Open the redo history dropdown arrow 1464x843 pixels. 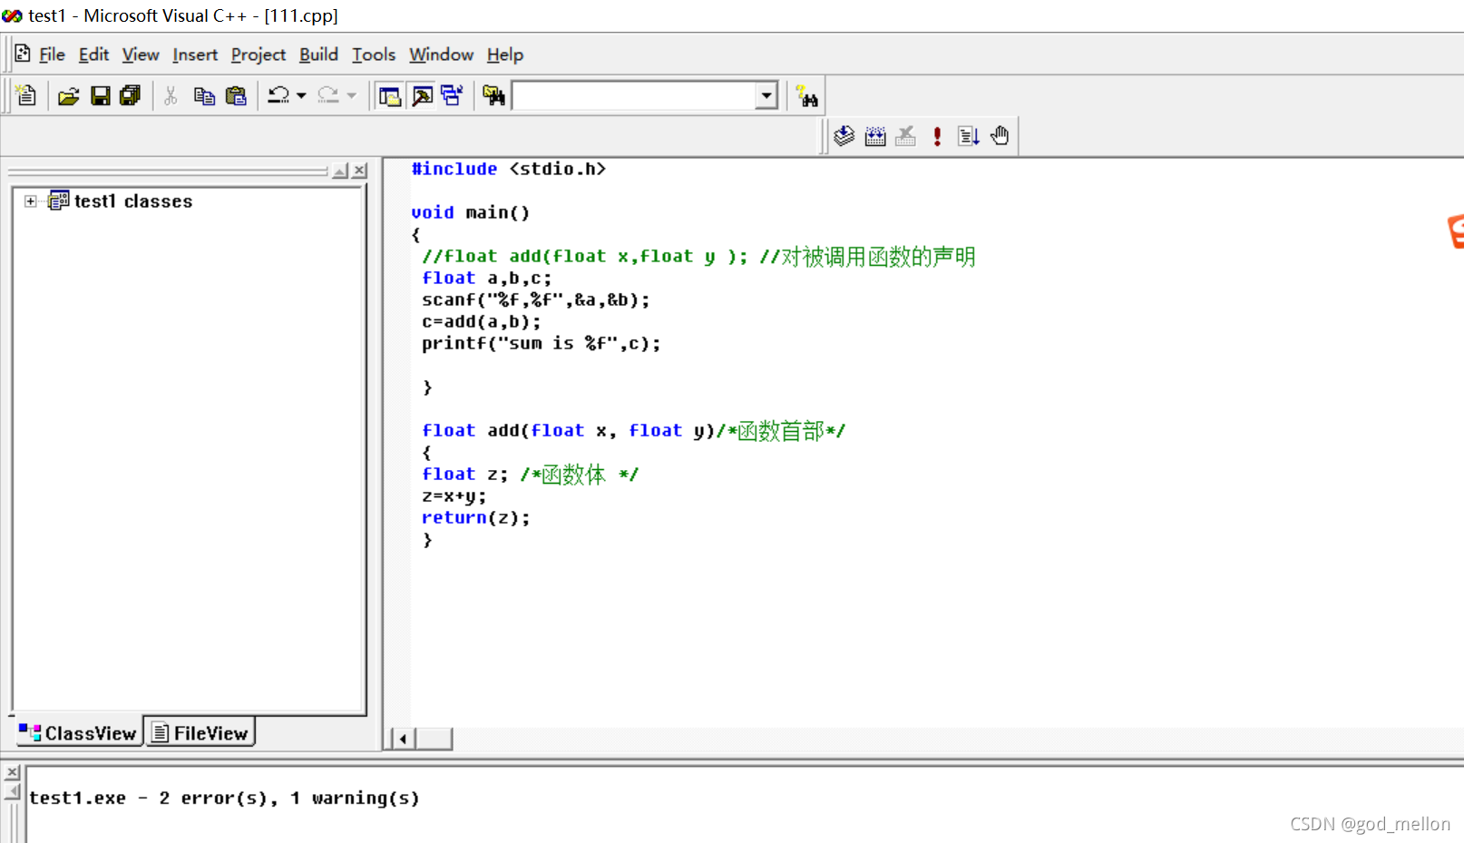click(x=352, y=95)
